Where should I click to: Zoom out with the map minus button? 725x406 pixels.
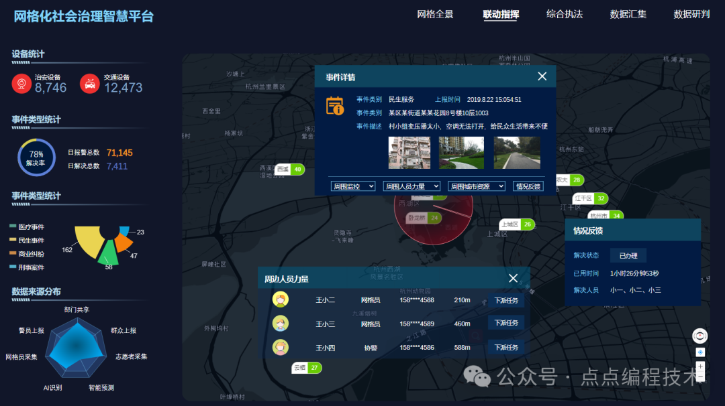700,377
